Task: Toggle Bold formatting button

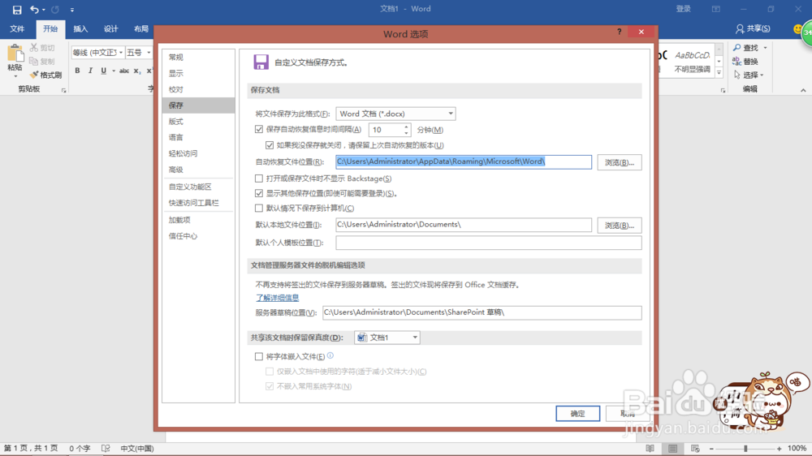Action: point(77,71)
